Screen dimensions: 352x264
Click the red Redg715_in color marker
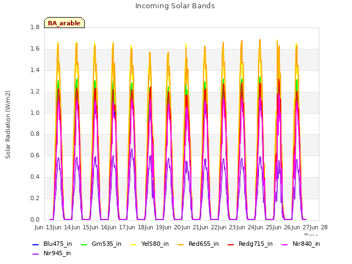[230, 244]
